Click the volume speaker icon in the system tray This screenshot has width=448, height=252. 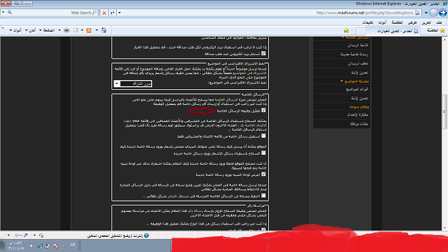click(32, 245)
